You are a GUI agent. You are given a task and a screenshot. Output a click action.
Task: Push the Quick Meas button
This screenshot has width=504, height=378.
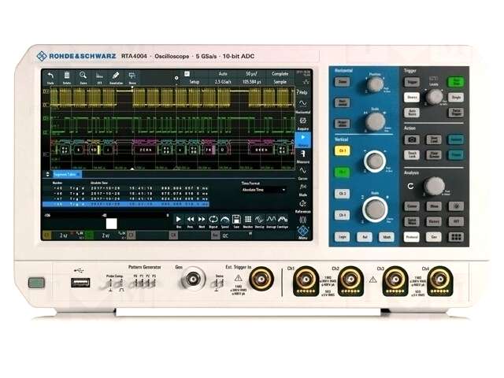[412, 221]
